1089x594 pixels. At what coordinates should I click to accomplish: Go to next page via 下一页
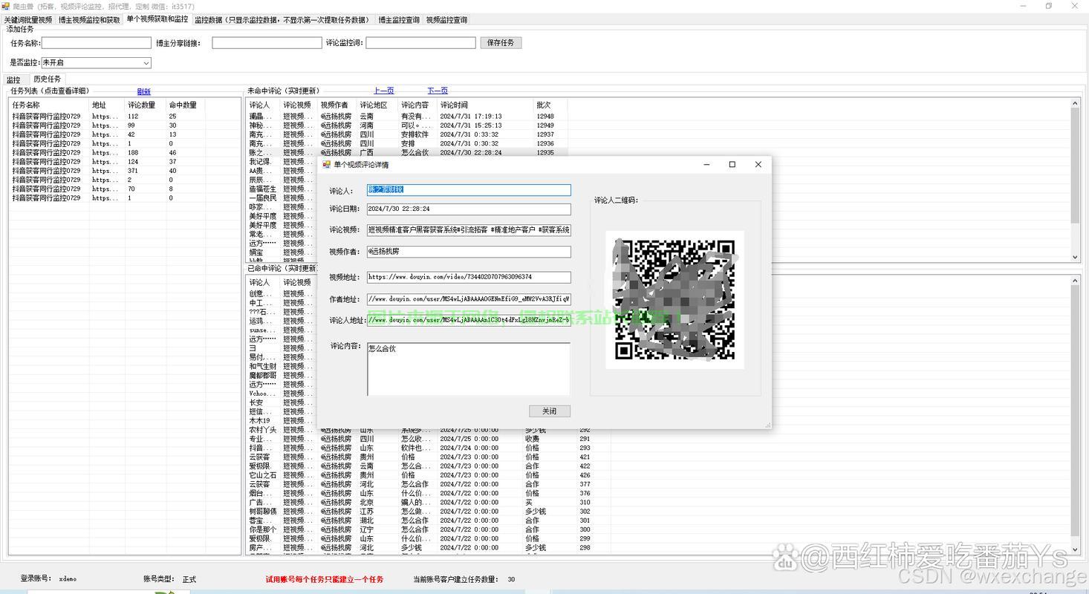pyautogui.click(x=438, y=91)
